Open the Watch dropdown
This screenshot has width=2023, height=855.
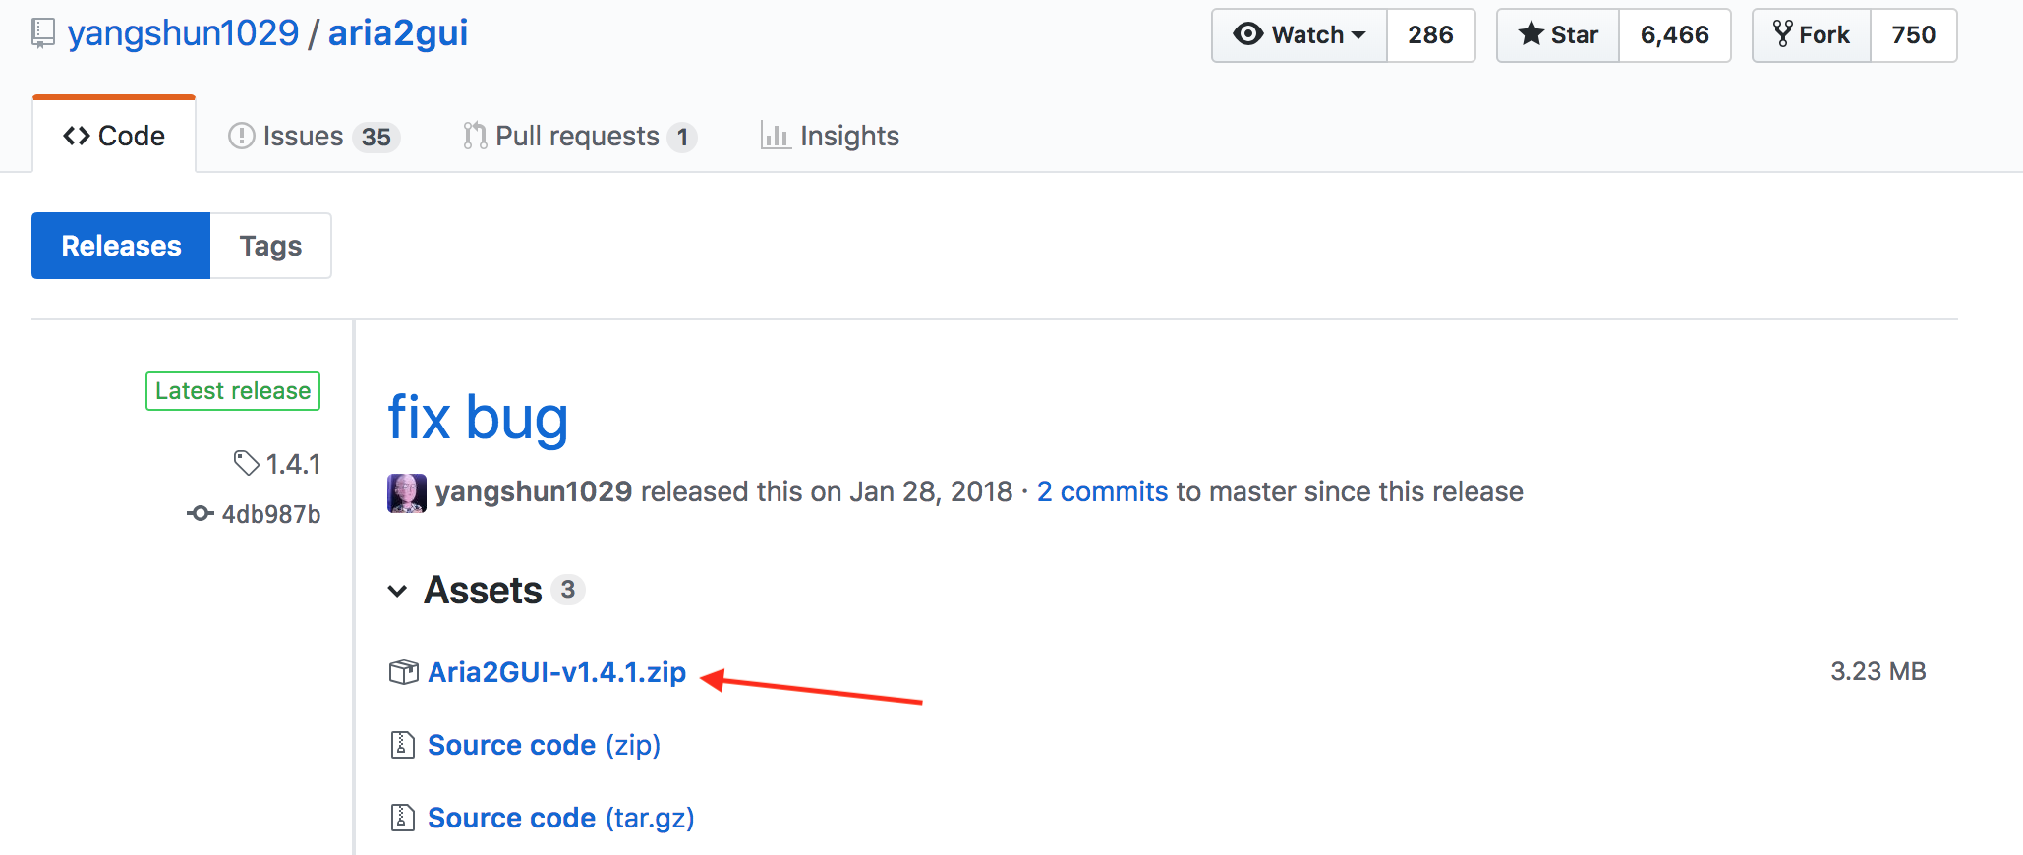click(1300, 35)
